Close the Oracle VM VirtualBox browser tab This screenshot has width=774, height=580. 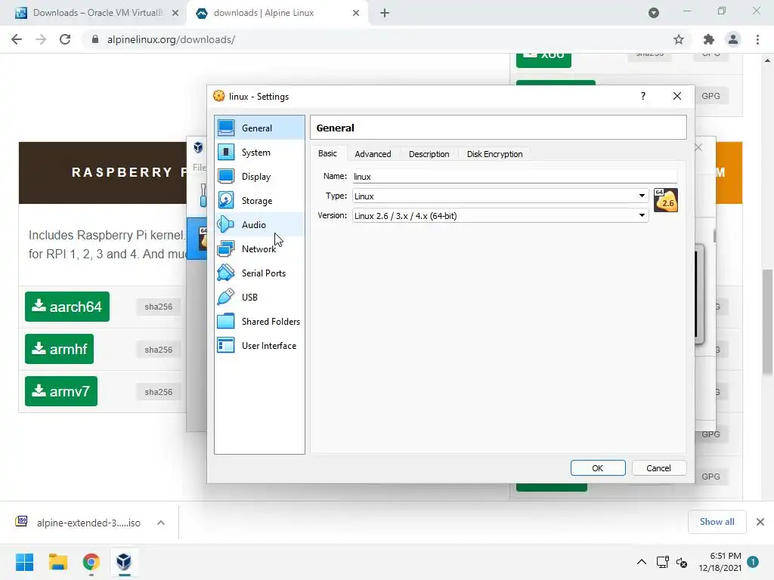pyautogui.click(x=175, y=14)
